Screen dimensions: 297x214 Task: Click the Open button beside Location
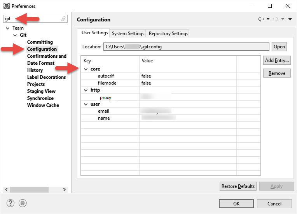pos(279,47)
